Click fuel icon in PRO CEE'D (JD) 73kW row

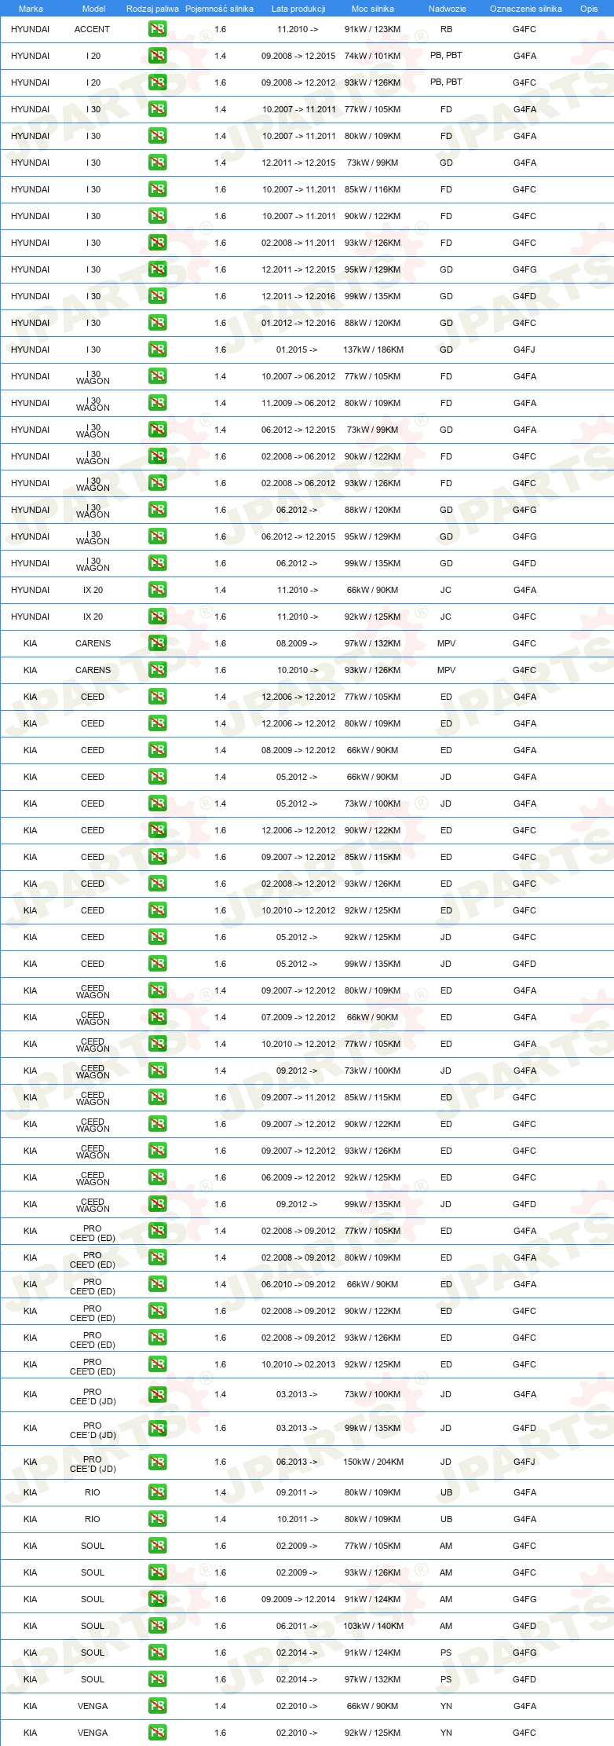pos(157,1394)
